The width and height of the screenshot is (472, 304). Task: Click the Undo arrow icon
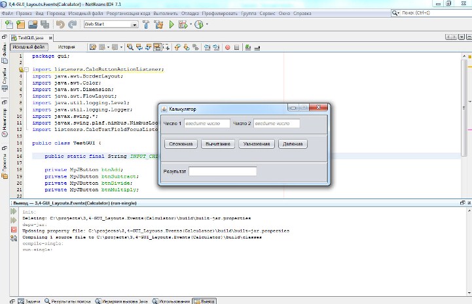[60, 24]
